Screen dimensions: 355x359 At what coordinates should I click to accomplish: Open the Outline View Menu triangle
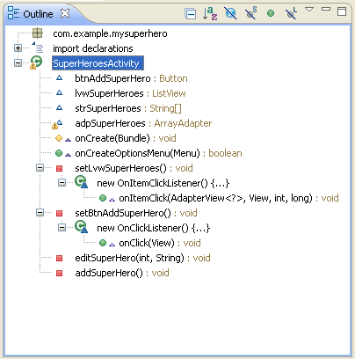[309, 10]
